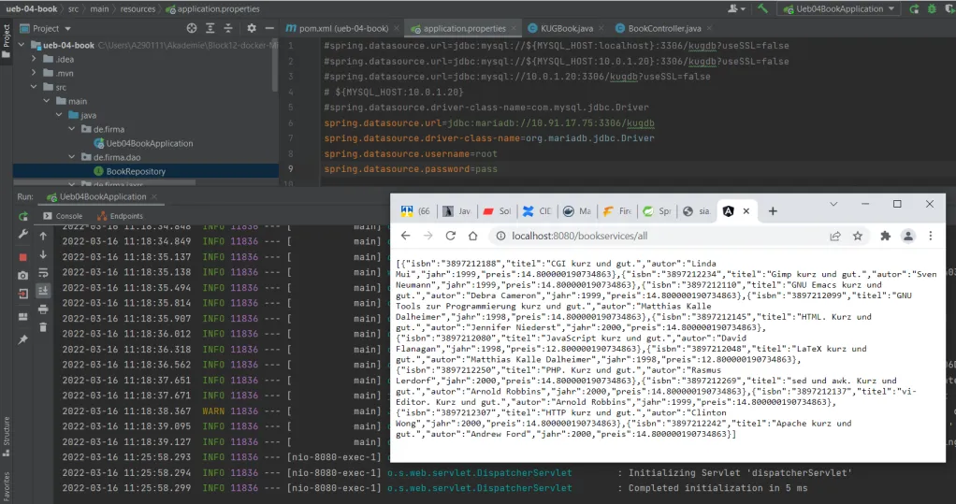
Task: Collapse the ueb-04-book root node
Action: [x=22, y=45]
